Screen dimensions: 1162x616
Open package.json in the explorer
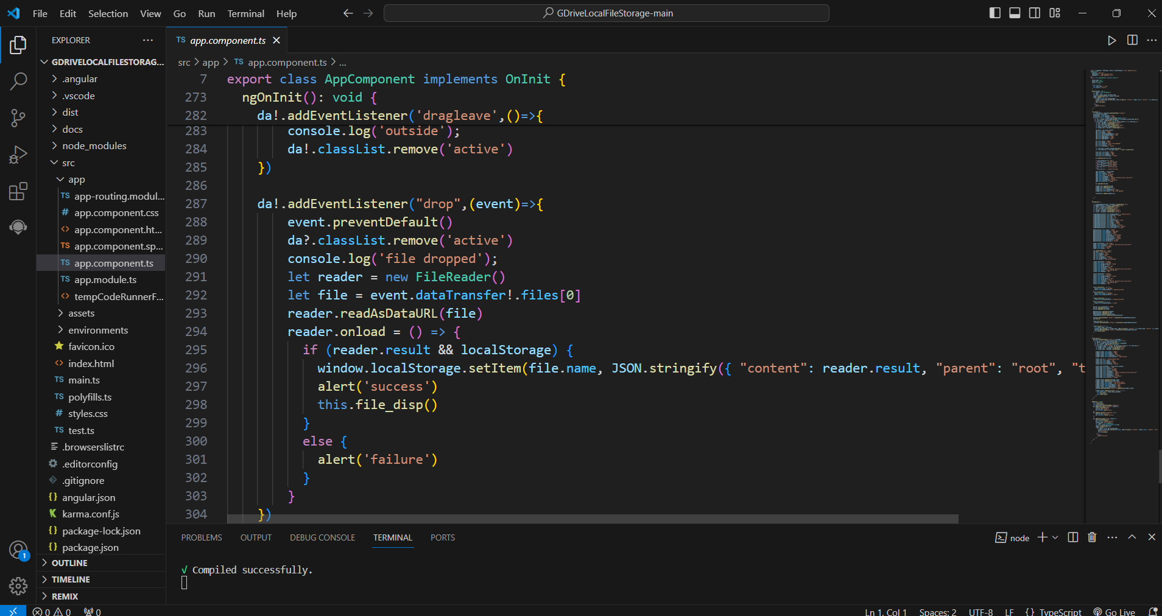click(x=90, y=548)
